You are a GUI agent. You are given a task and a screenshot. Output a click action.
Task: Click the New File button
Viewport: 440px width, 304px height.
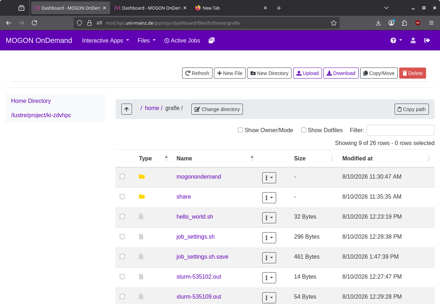tap(230, 73)
